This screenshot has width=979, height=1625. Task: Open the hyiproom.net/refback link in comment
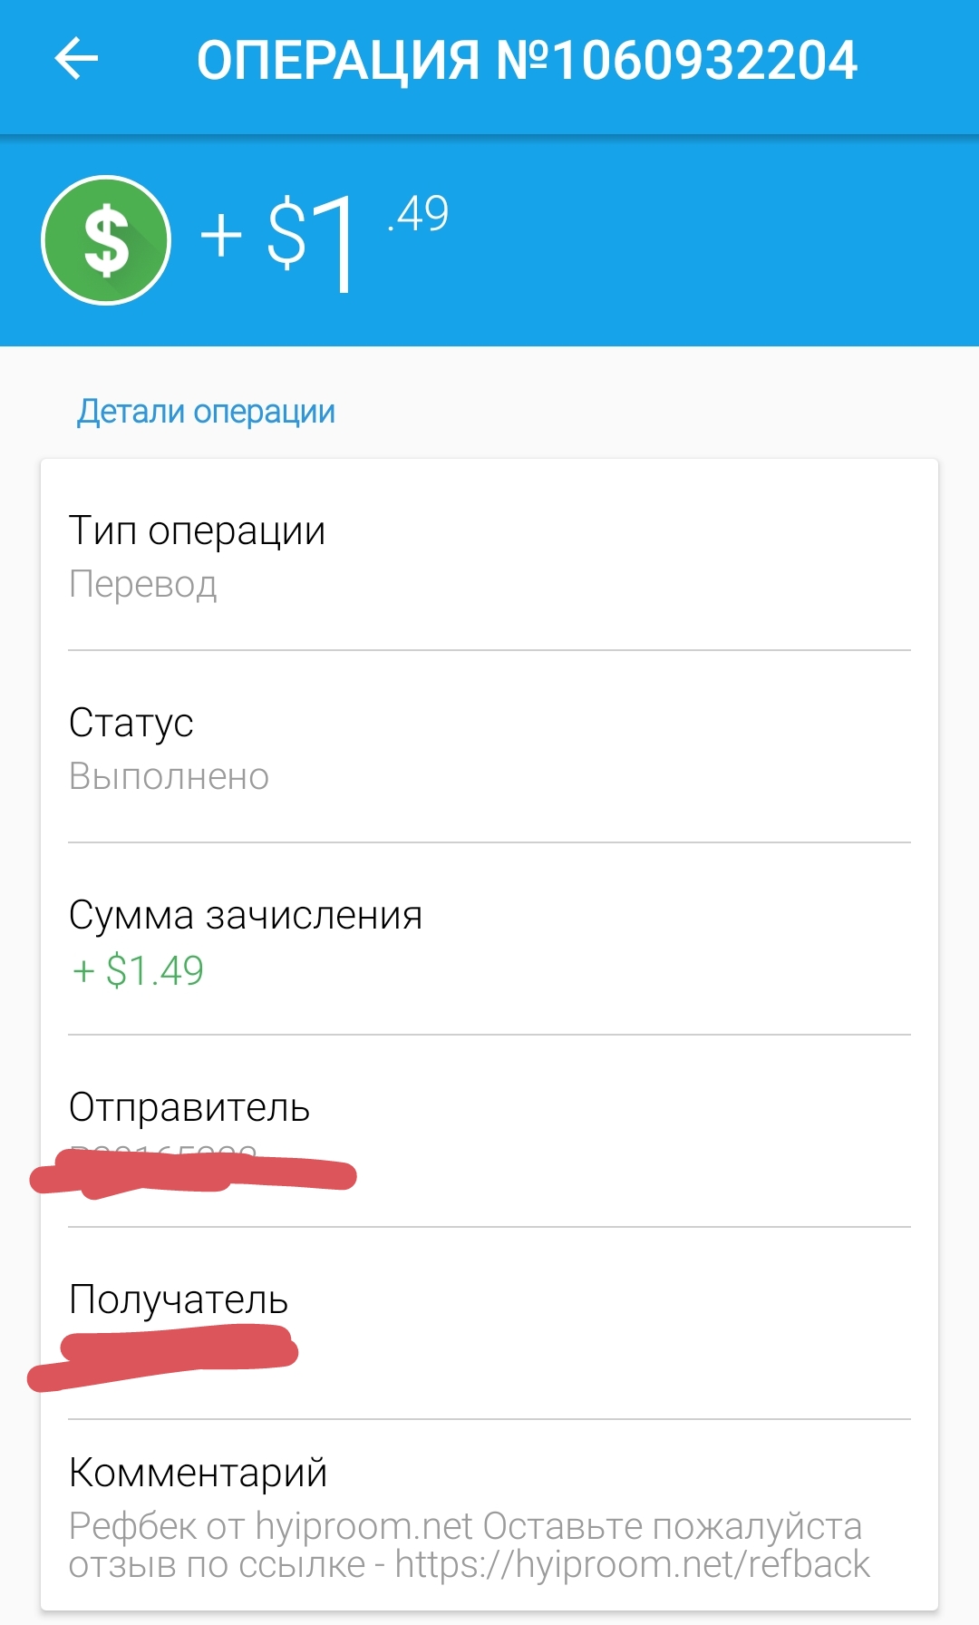[x=632, y=1564]
